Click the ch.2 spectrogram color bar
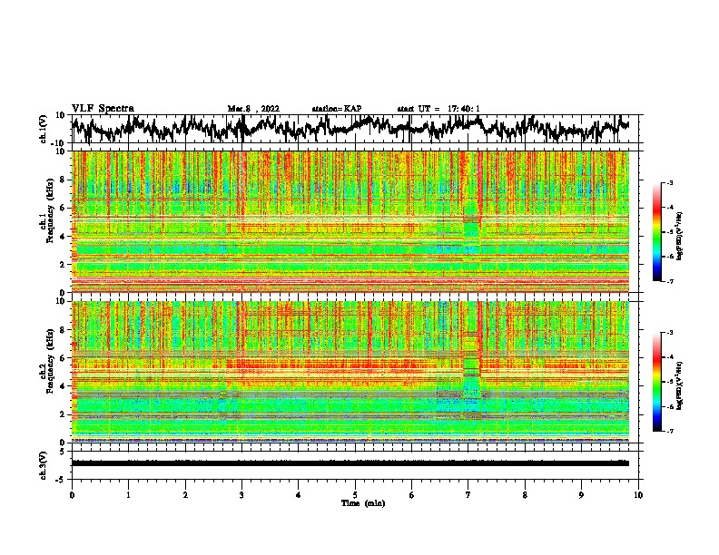This screenshot has height=555, width=719. [x=656, y=382]
